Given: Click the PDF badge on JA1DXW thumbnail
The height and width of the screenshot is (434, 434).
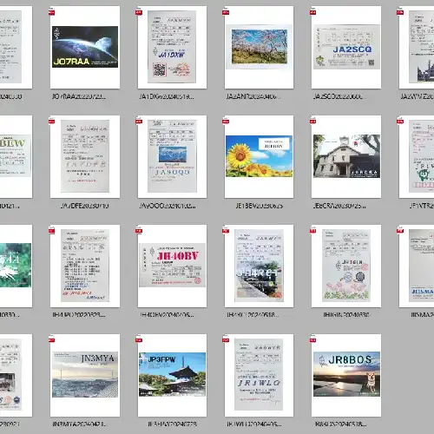Looking at the screenshot, I should point(139,12).
